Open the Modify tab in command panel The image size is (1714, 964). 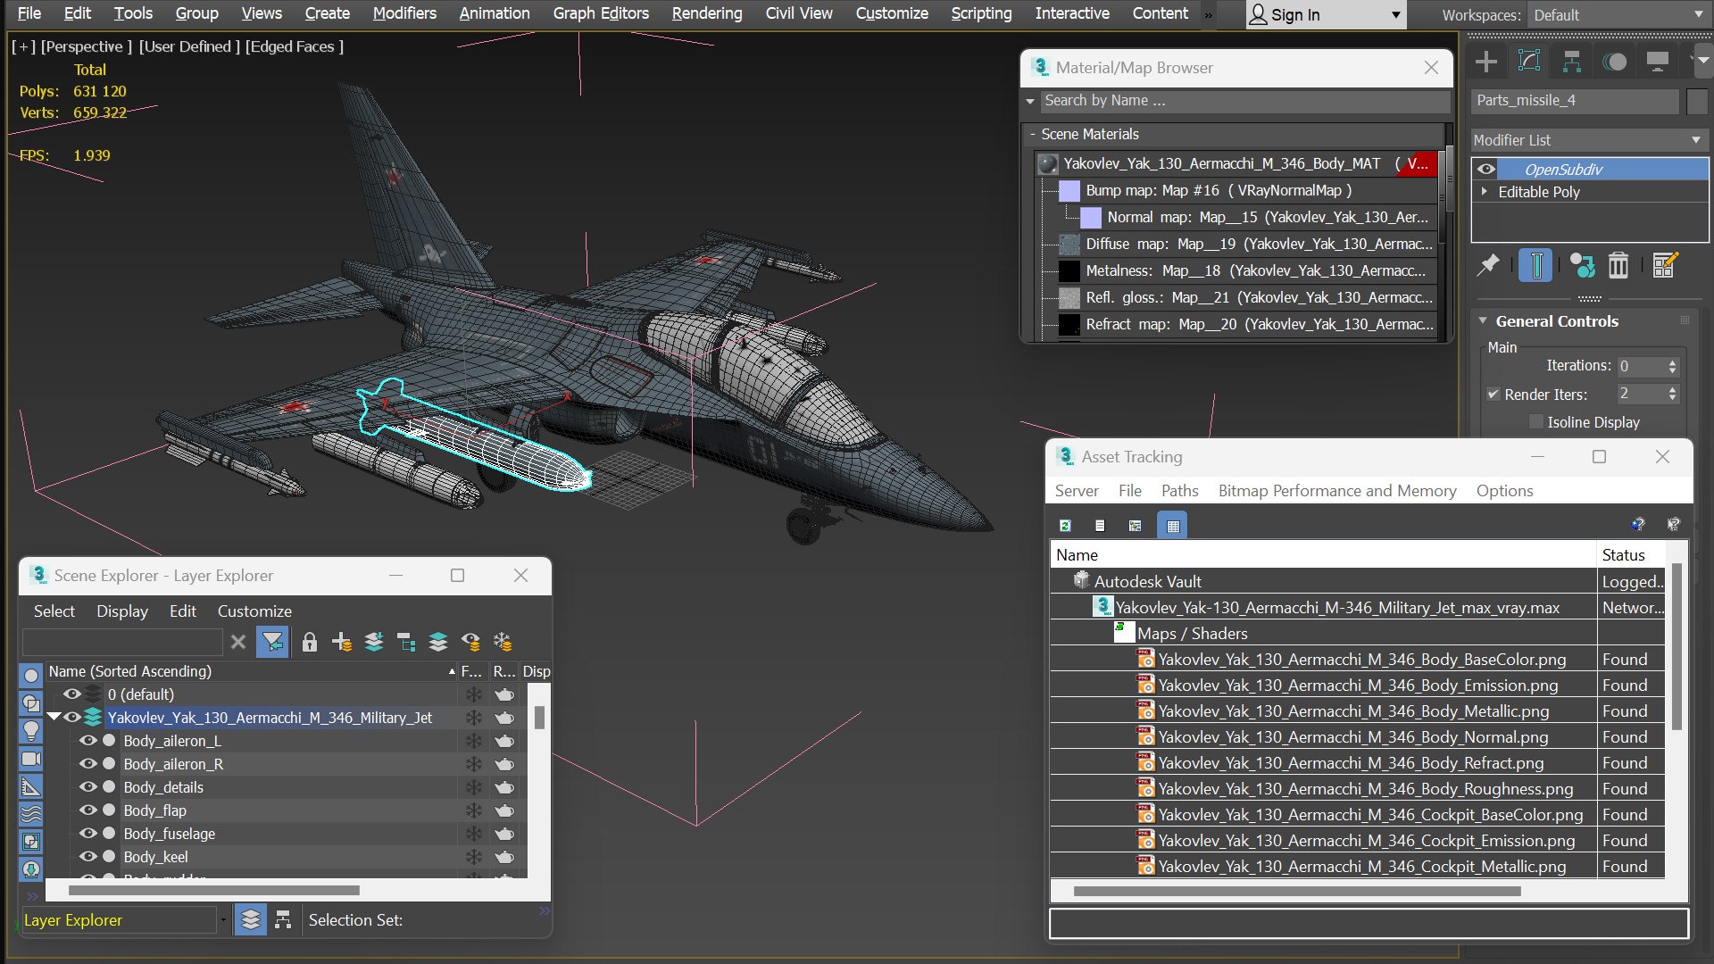click(x=1529, y=62)
